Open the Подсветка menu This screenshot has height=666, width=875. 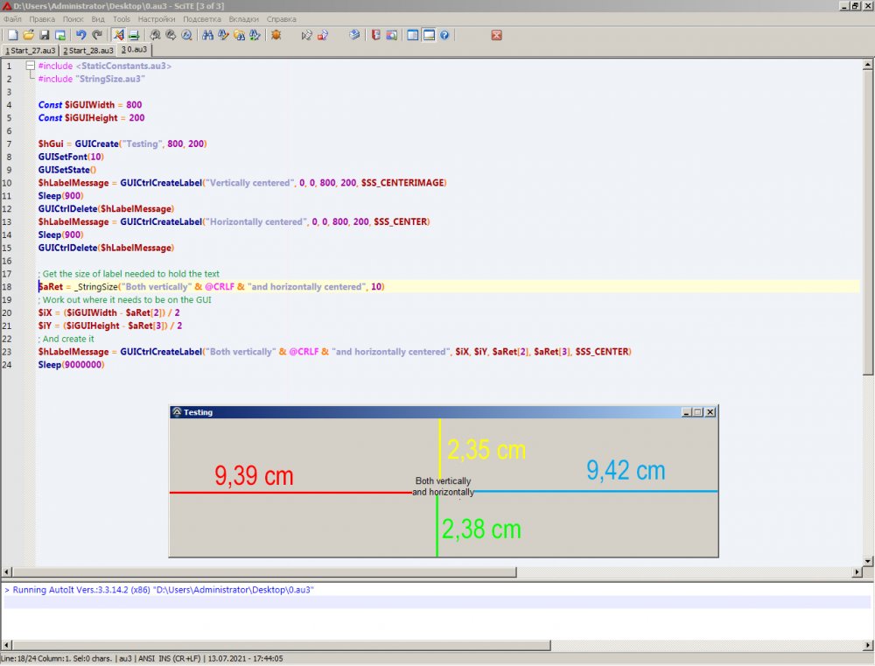click(202, 19)
